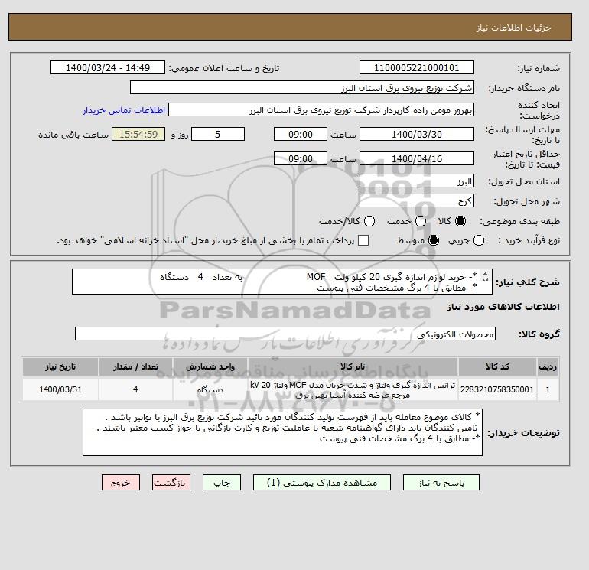Click the پاسخ به نیاز button
589x570 pixels.
(441, 483)
